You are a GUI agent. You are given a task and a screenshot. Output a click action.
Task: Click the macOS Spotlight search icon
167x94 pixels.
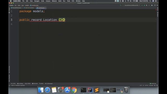coord(150,1)
